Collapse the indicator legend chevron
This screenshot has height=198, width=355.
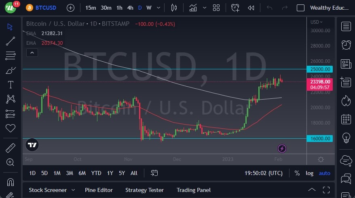pyautogui.click(x=32, y=52)
